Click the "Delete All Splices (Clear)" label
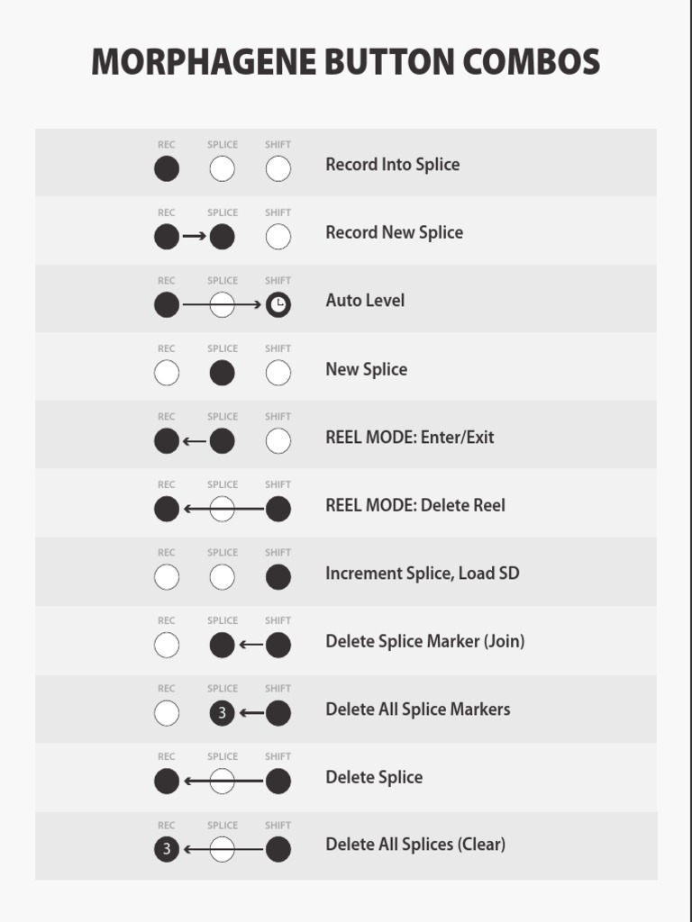The width and height of the screenshot is (692, 922). tap(414, 845)
